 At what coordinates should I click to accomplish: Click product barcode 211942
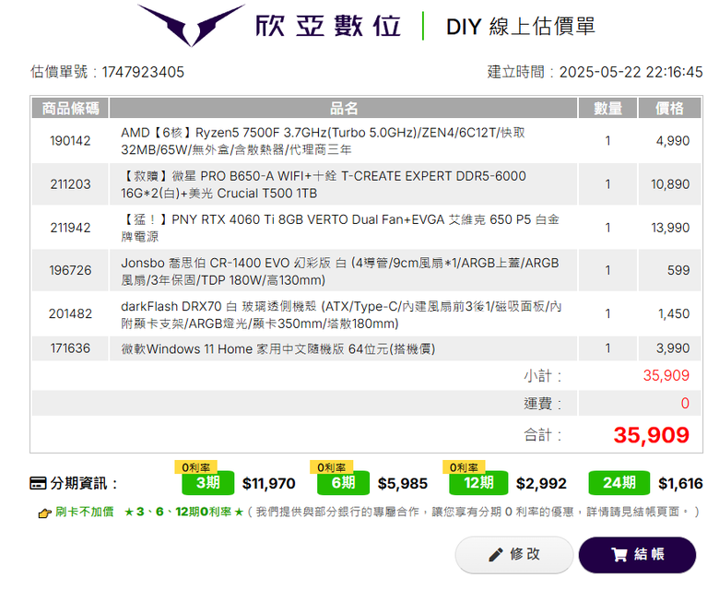[x=70, y=228]
